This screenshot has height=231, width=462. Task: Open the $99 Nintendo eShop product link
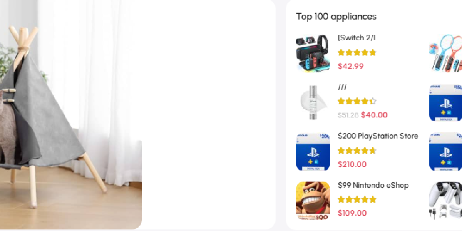pyautogui.click(x=373, y=185)
